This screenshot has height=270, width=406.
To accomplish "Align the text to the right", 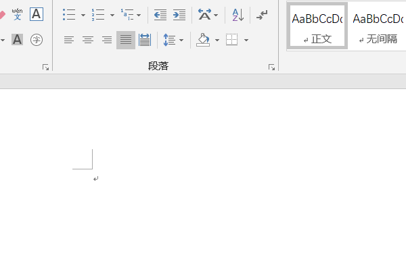I will pos(107,40).
